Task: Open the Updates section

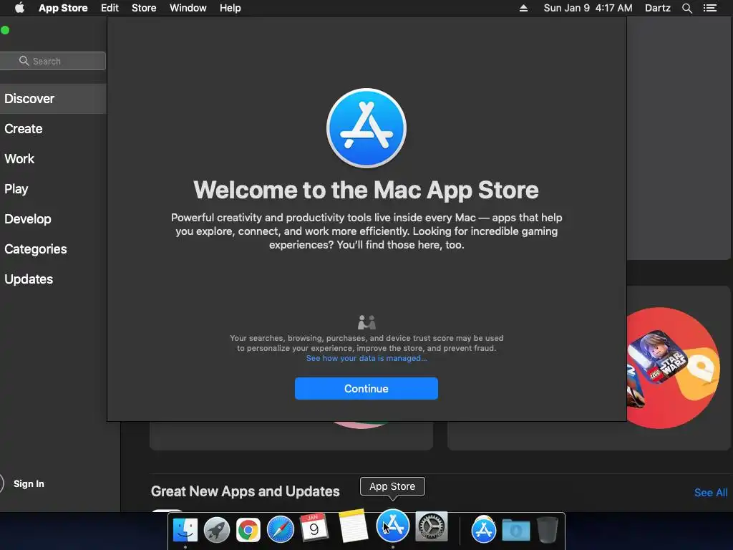Action: pyautogui.click(x=29, y=279)
